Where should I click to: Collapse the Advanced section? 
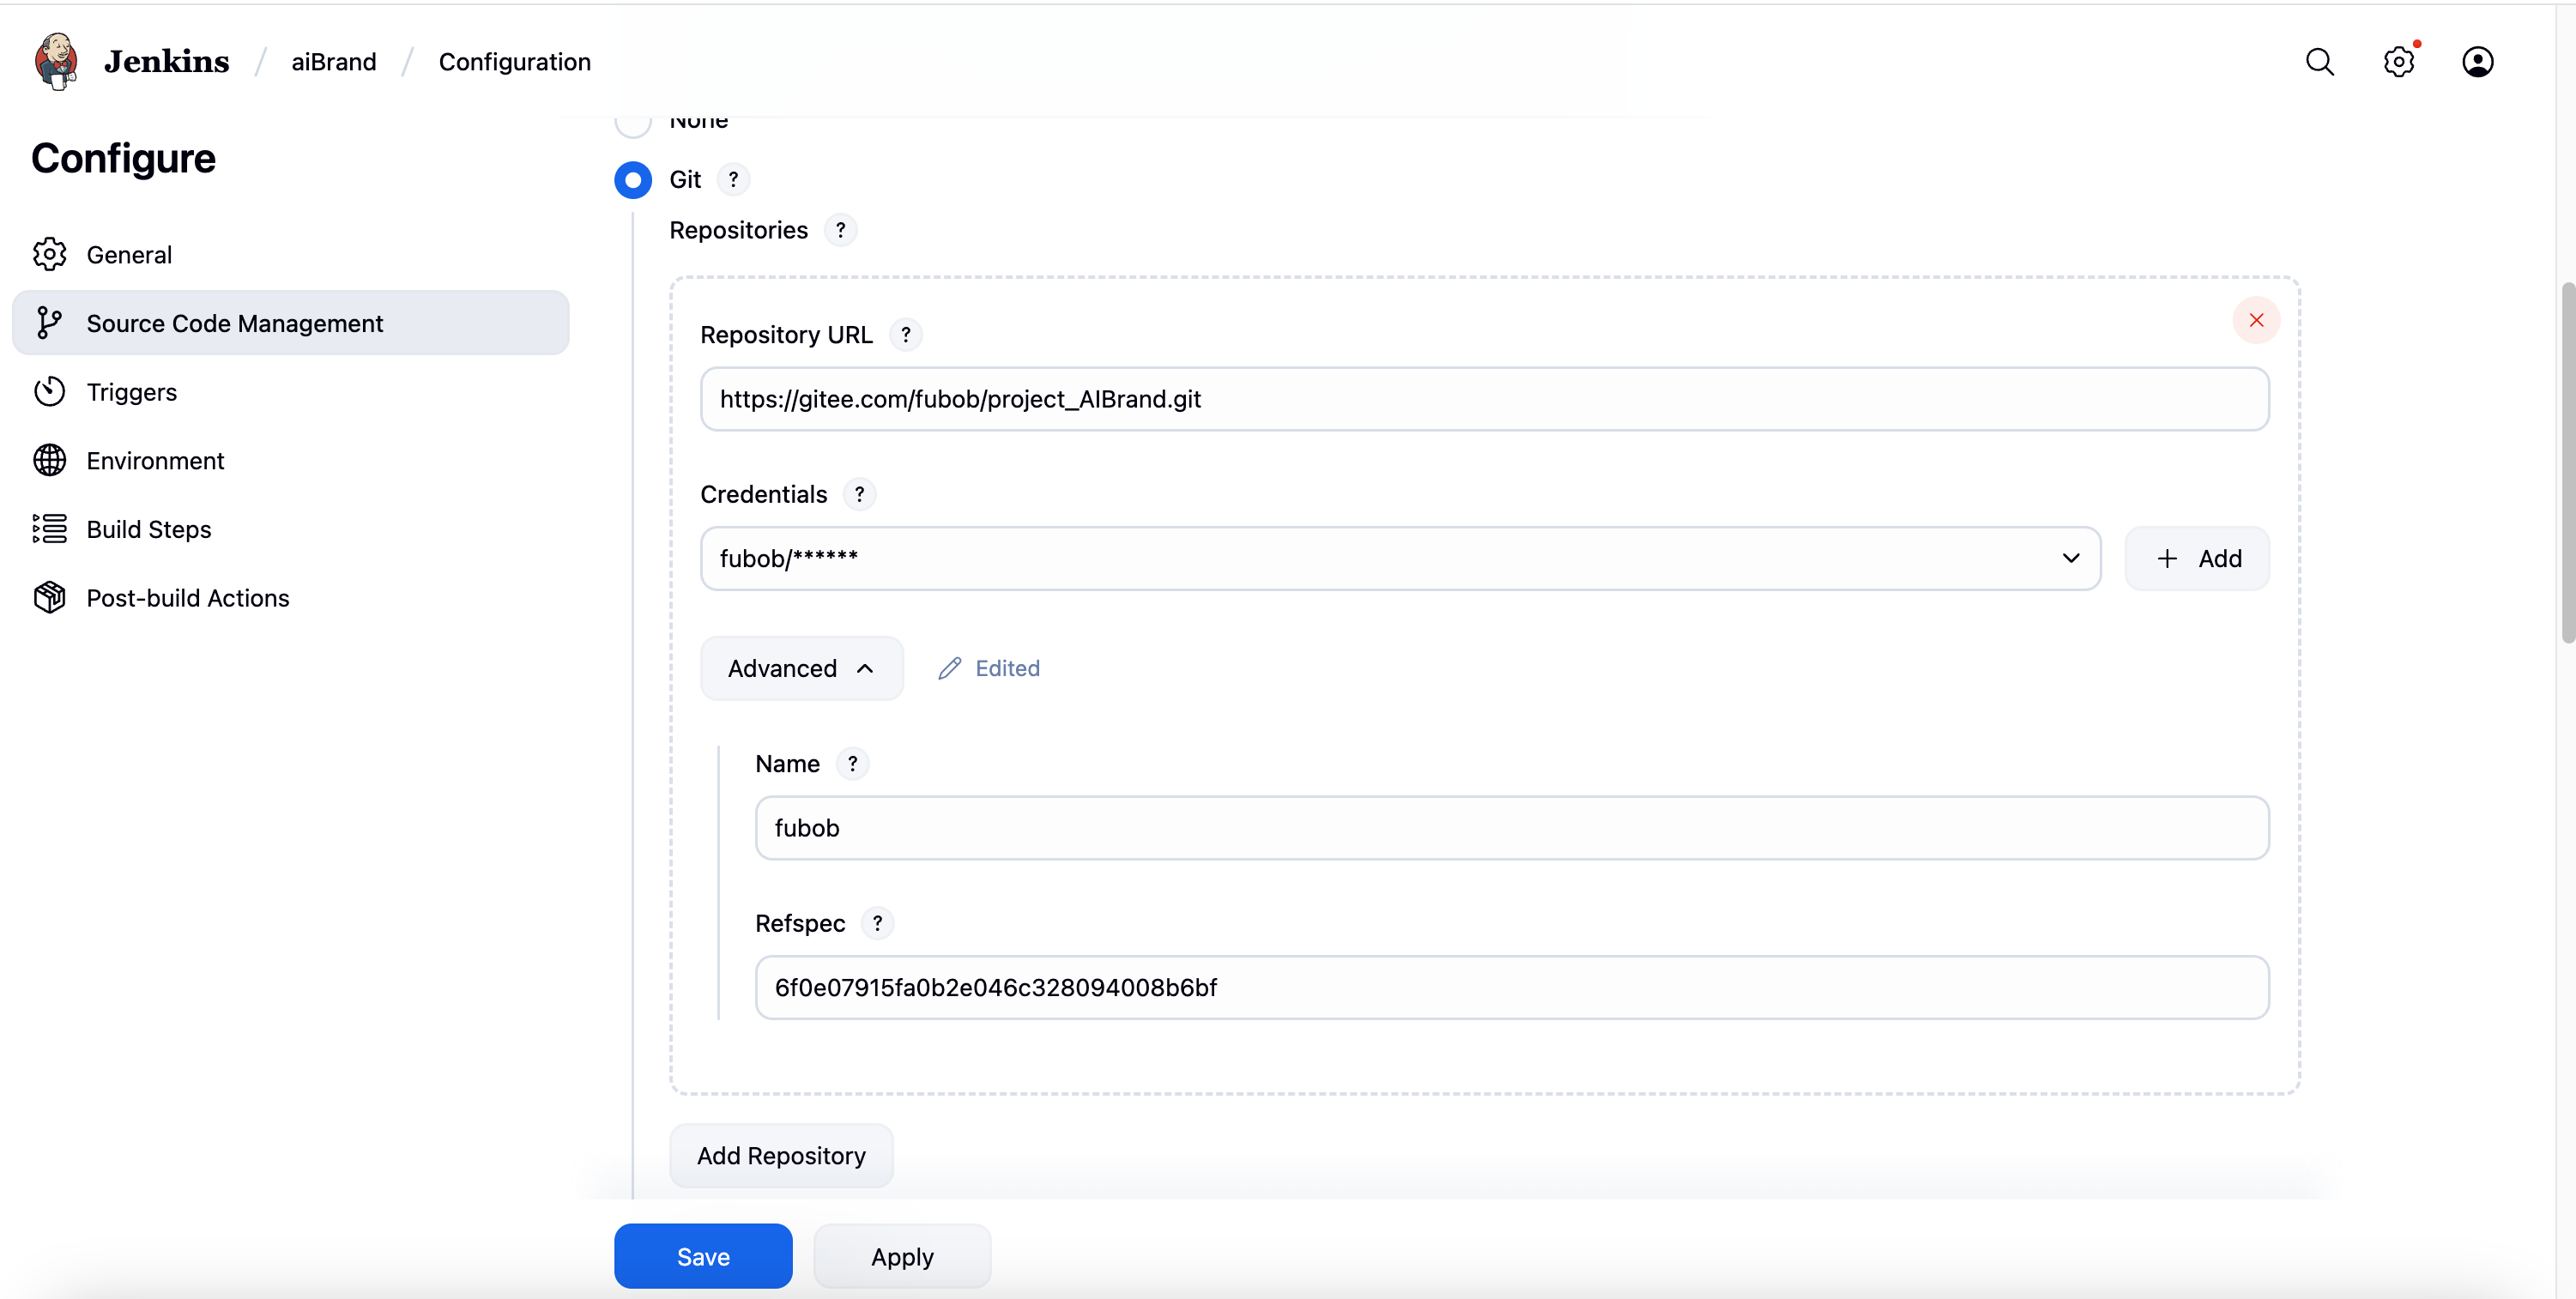click(801, 668)
